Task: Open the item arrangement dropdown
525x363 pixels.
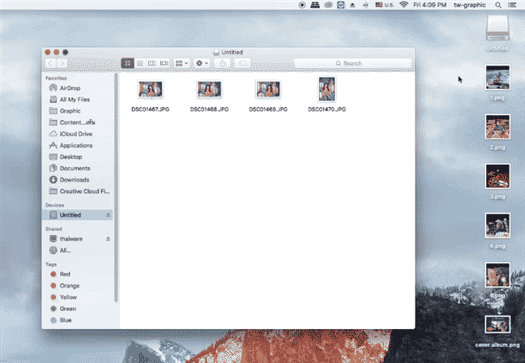Action: [181, 63]
